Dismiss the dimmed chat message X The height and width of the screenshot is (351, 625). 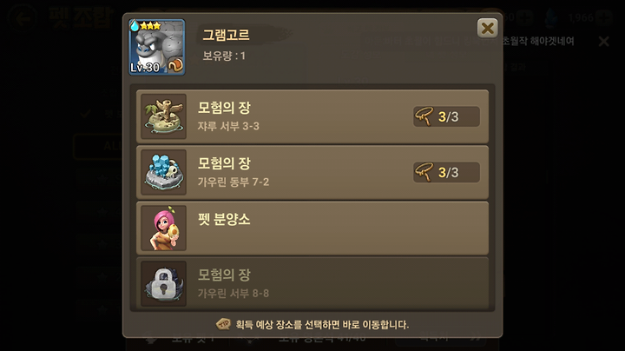tap(604, 41)
